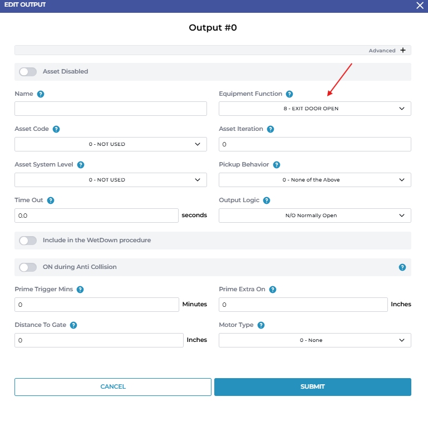Click the Equipment Function help icon

(289, 94)
